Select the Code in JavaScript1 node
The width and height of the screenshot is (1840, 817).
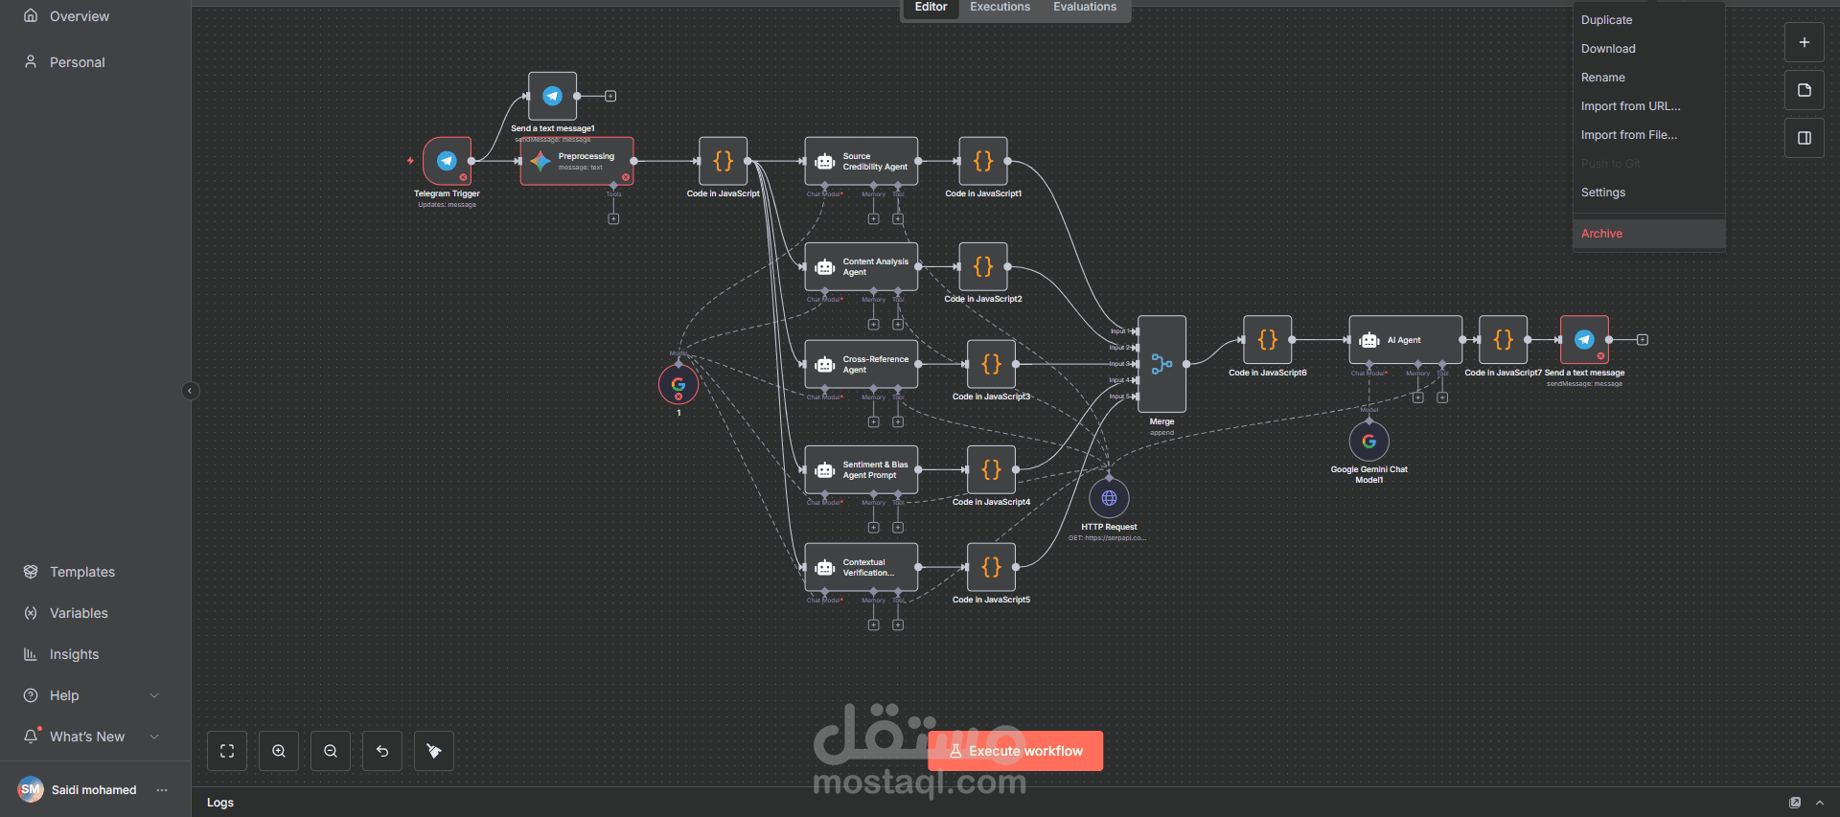pos(983,161)
